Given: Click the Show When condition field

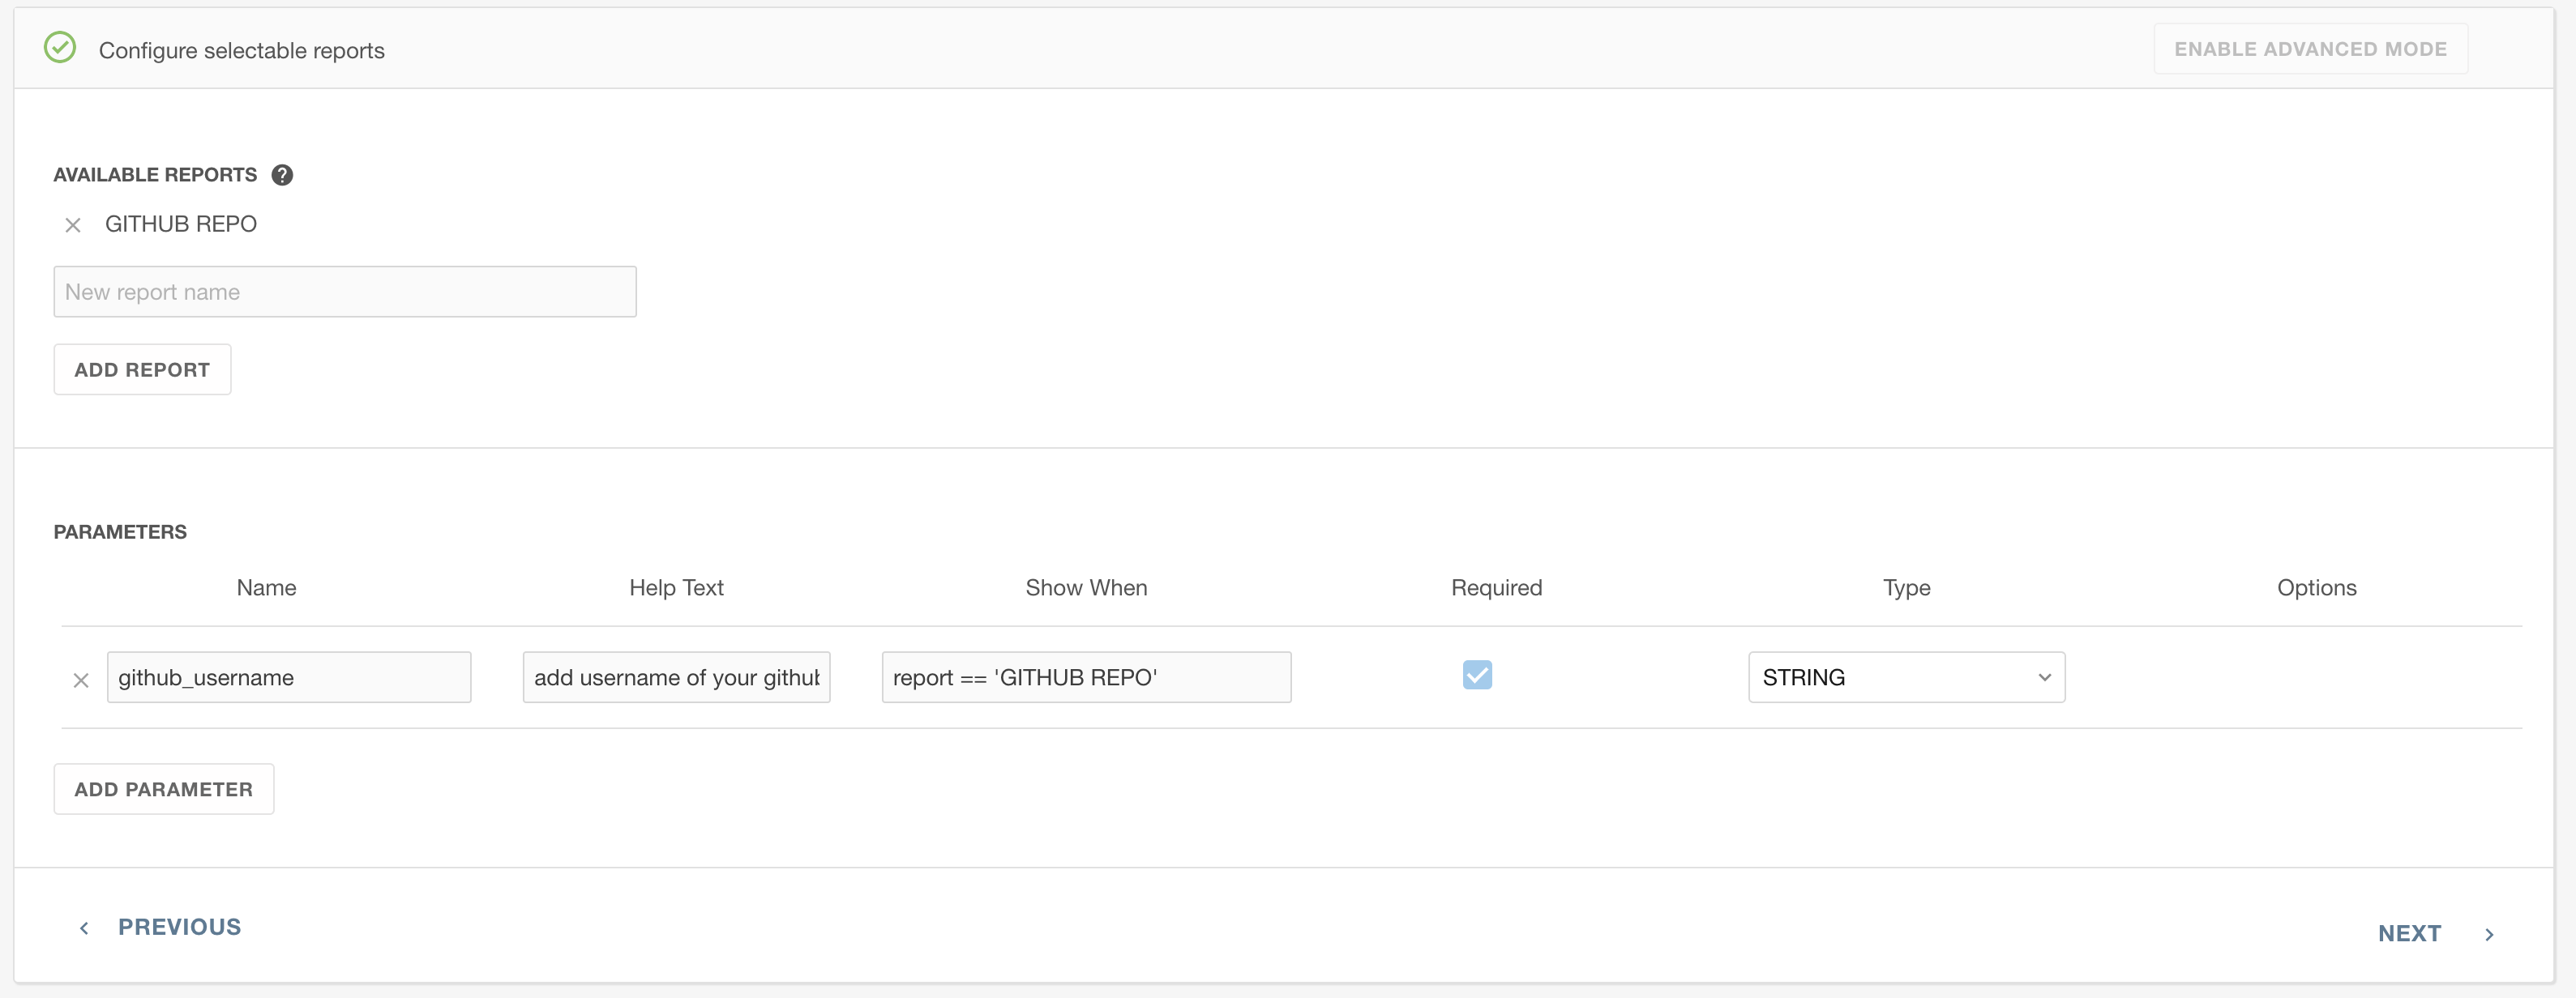Looking at the screenshot, I should [1085, 677].
